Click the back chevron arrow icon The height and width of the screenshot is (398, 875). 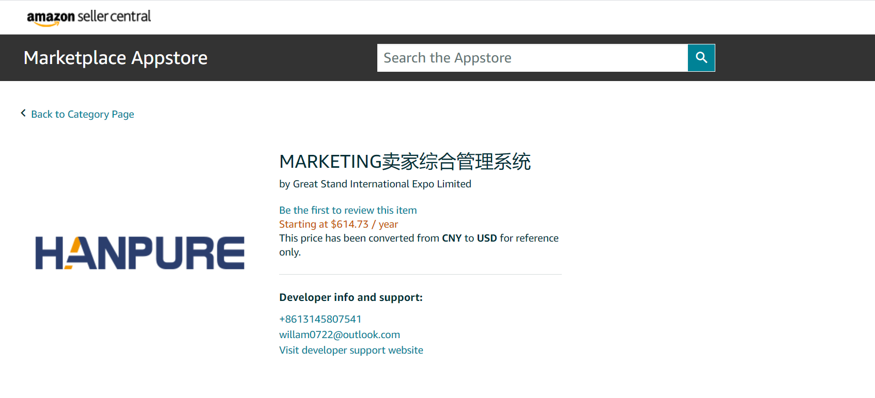coord(23,113)
